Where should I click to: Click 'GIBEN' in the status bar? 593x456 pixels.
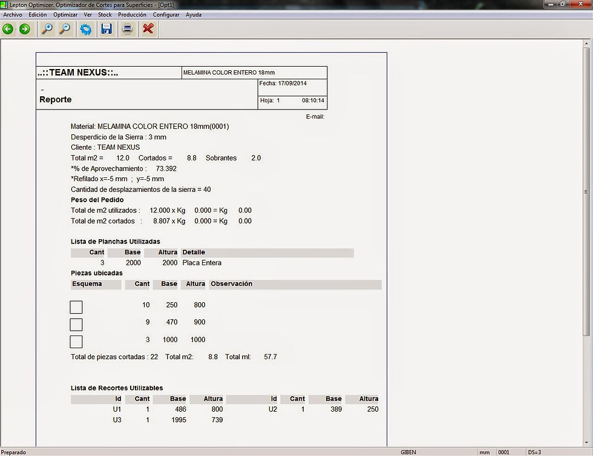tap(408, 452)
